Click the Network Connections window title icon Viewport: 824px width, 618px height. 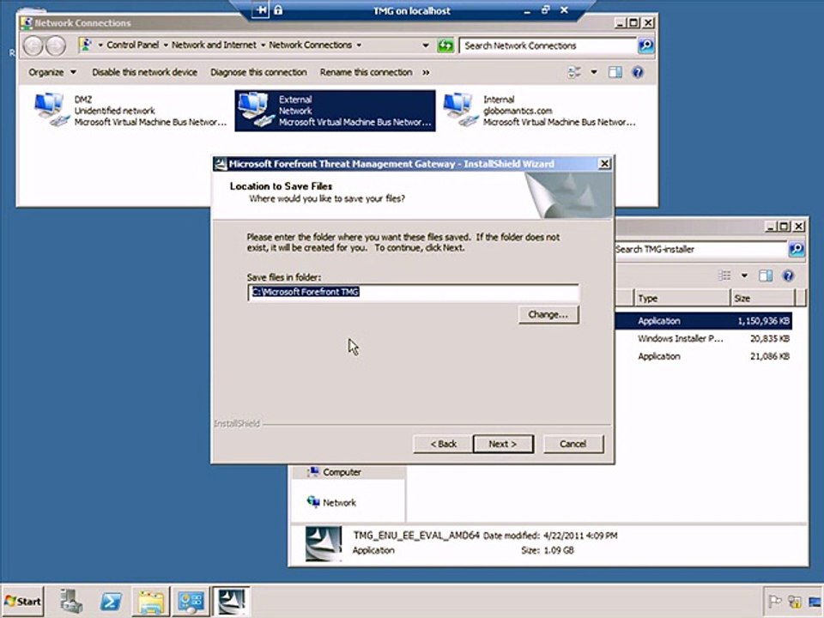click(x=27, y=23)
